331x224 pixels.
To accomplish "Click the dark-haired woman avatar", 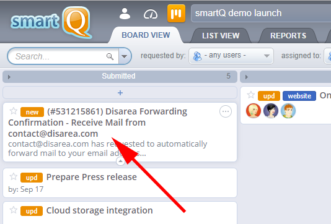I will 271,111.
